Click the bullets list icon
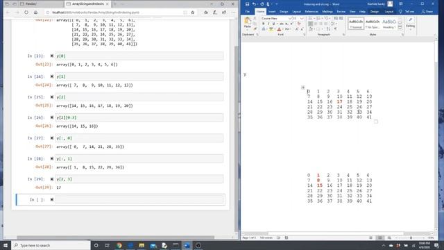This screenshot has width=444, height=250. pos(311,19)
